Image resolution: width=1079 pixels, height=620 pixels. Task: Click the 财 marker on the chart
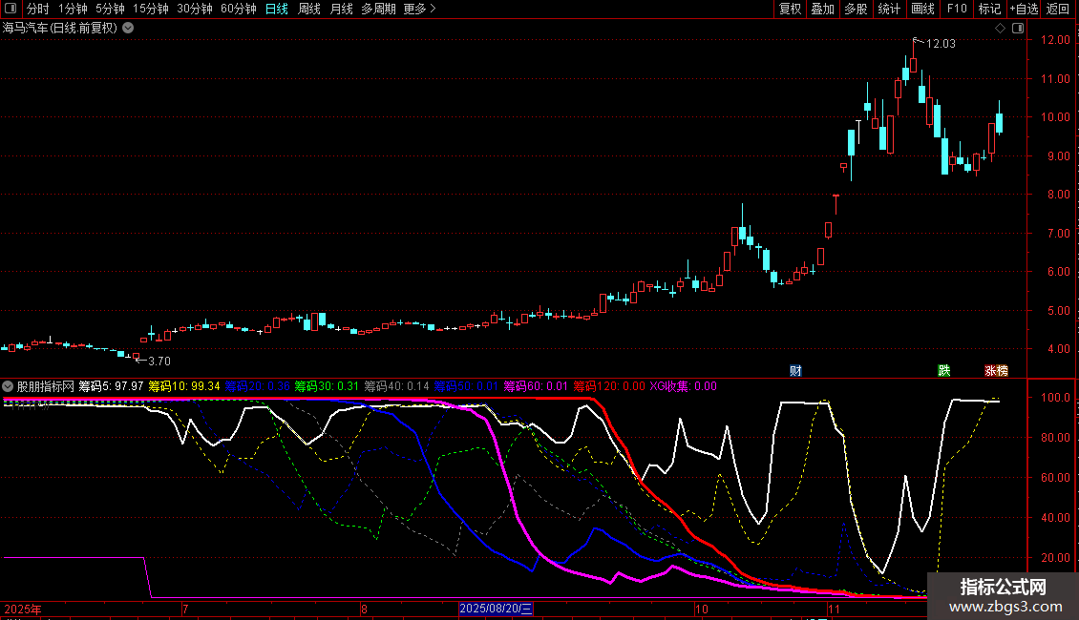tap(794, 370)
